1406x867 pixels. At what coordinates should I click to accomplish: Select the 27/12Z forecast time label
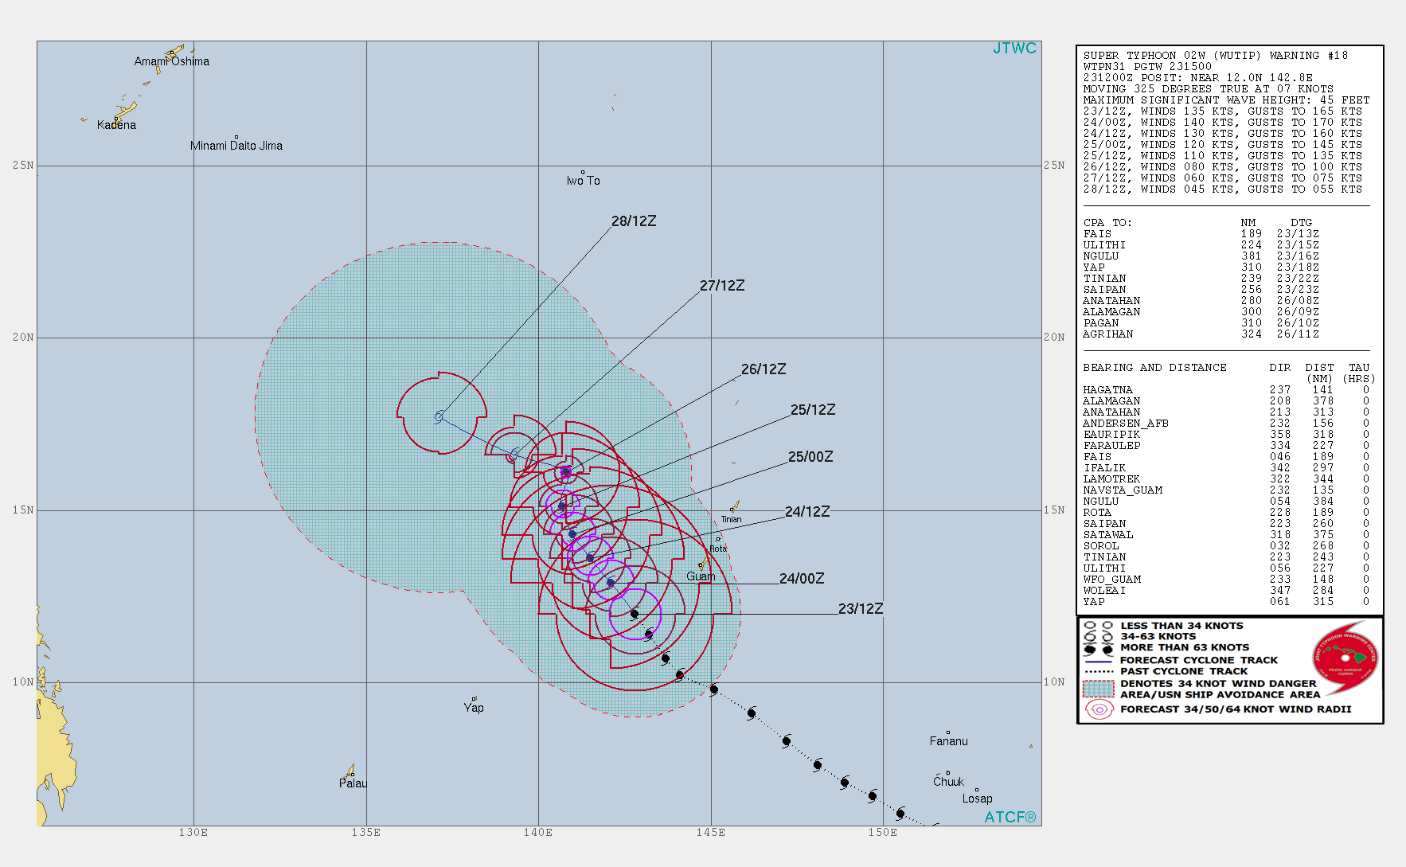(x=722, y=285)
